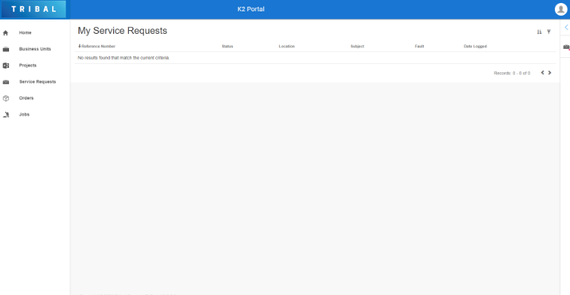Click the Orders box icon

pos(6,99)
